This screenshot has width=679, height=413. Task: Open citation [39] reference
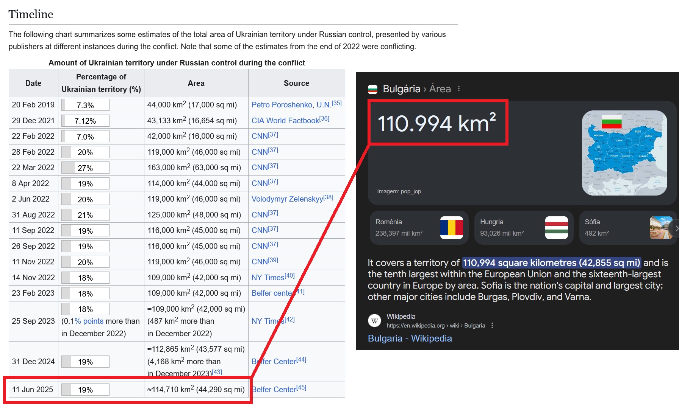pos(273,260)
